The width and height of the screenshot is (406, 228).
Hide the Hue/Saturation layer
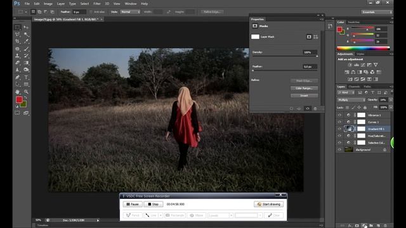tap(339, 136)
